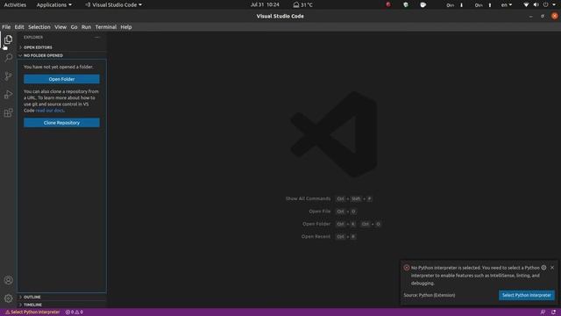561x316 pixels.
Task: Open the network wifi indicator
Action: point(526,5)
